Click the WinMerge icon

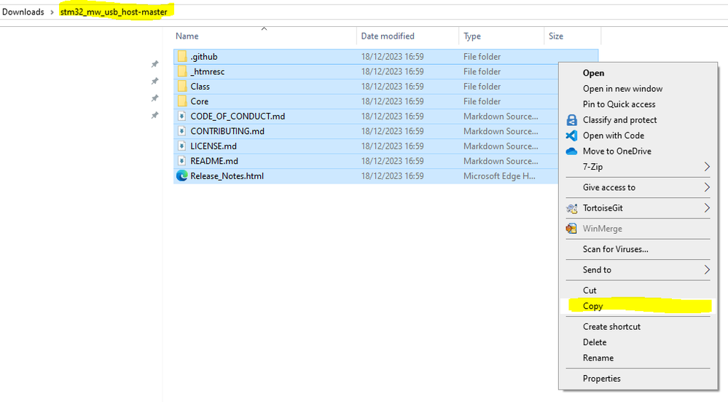click(571, 229)
